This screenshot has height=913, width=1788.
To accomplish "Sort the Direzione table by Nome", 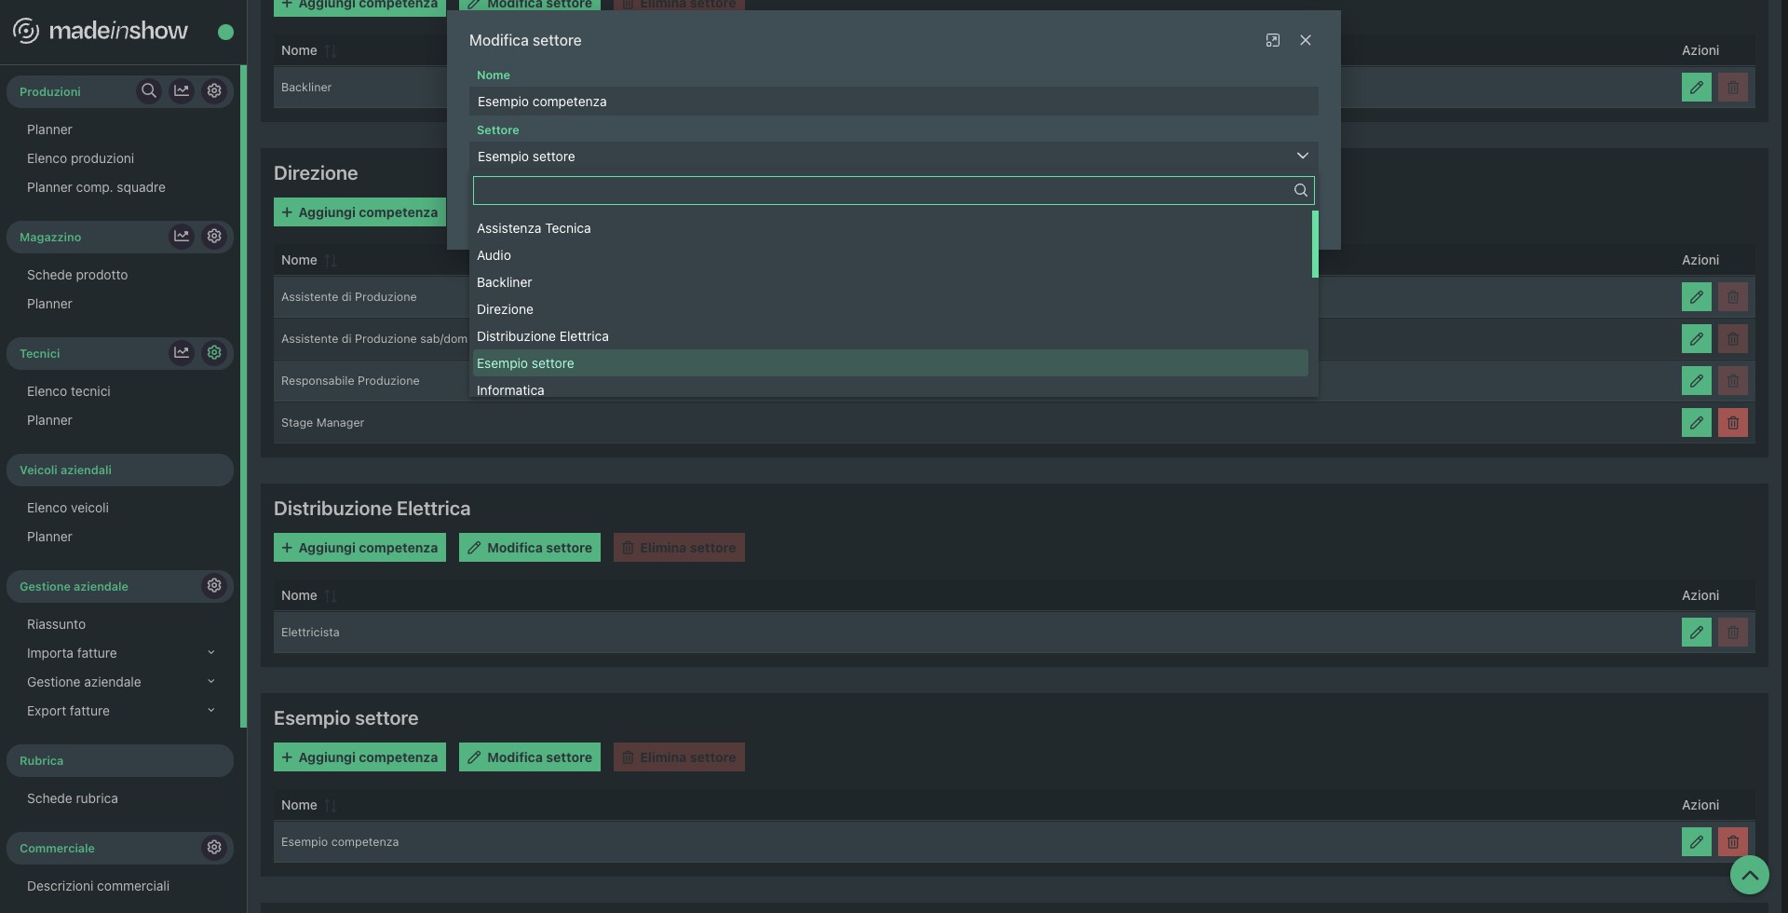I will pyautogui.click(x=331, y=261).
